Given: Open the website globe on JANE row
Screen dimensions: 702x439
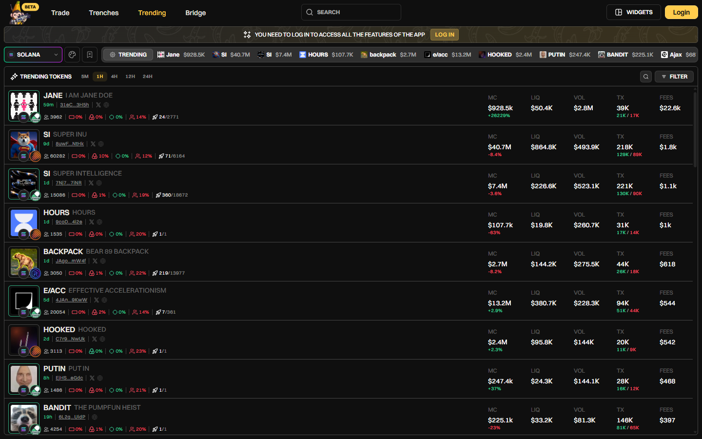Looking at the screenshot, I should [106, 105].
